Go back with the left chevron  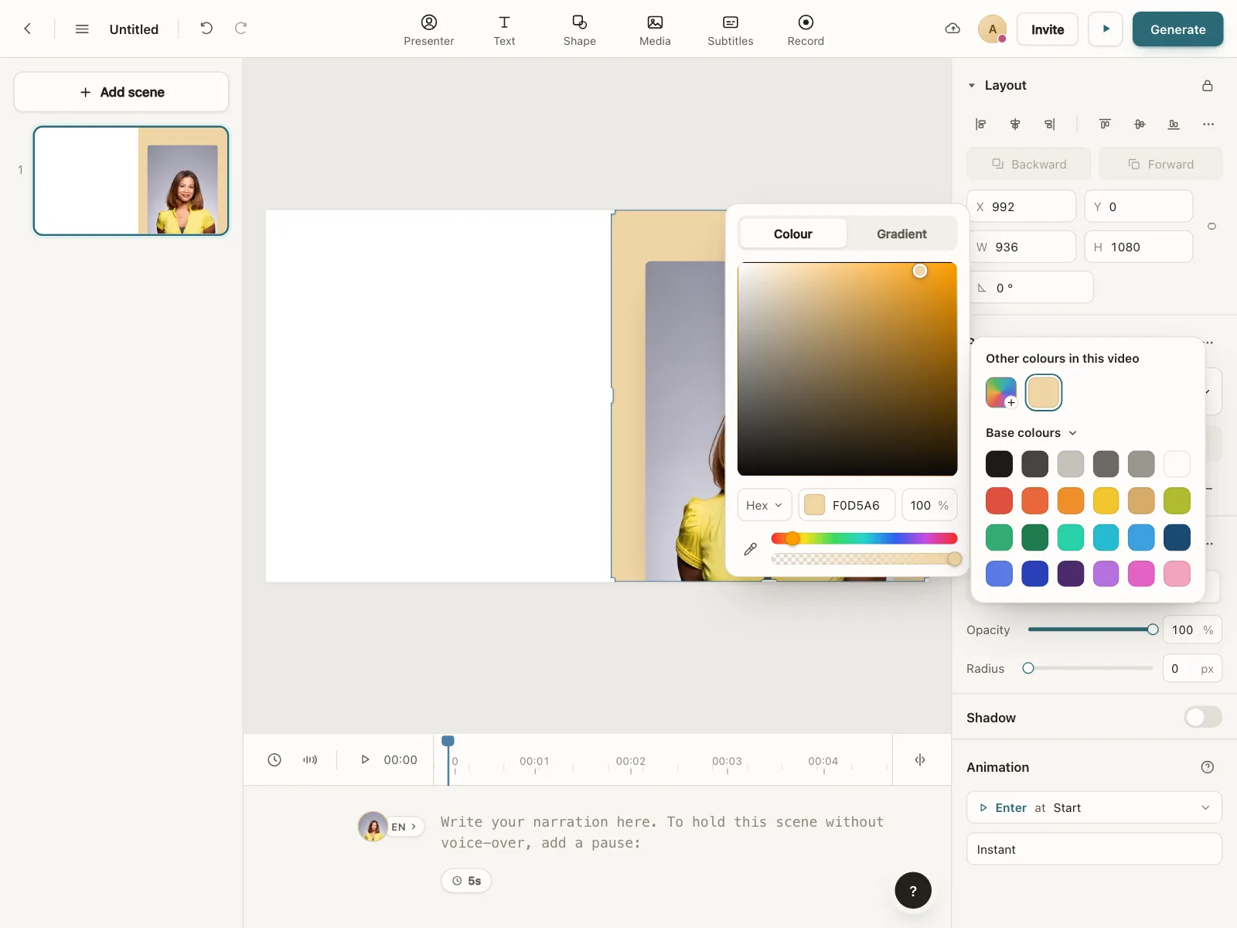(28, 29)
